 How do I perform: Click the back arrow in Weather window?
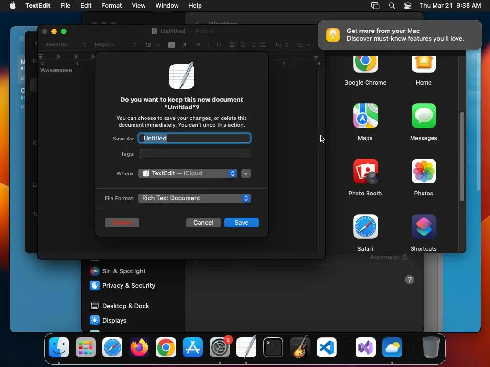tap(197, 23)
